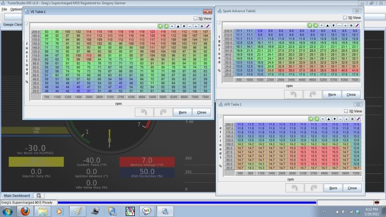Click the minus icon in AFR Table 1 toolbar
Screen dimensions: 386x217
pyautogui.click(x=341, y=119)
